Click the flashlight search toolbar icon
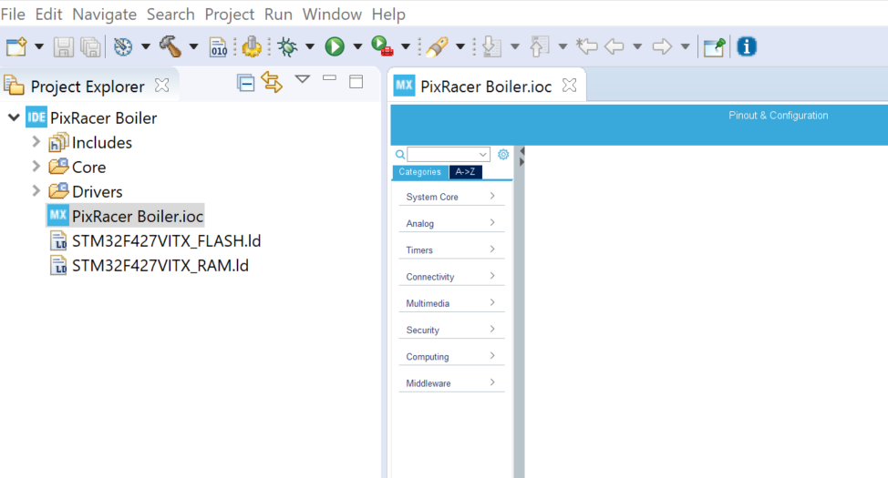The width and height of the screenshot is (888, 478). 437,47
